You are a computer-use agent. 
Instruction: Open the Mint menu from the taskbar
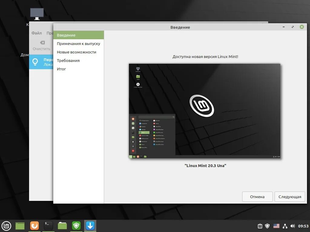tap(6, 226)
